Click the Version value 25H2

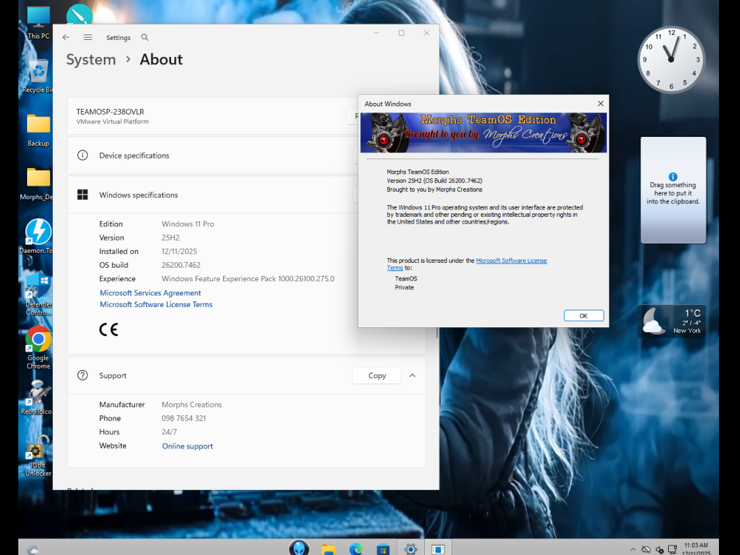170,238
